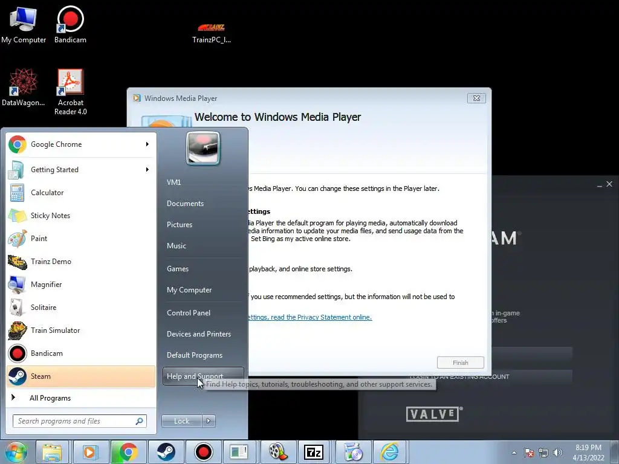Screen dimensions: 619x464
Task: Click the Windows Start orb
Action: pyautogui.click(x=16, y=452)
